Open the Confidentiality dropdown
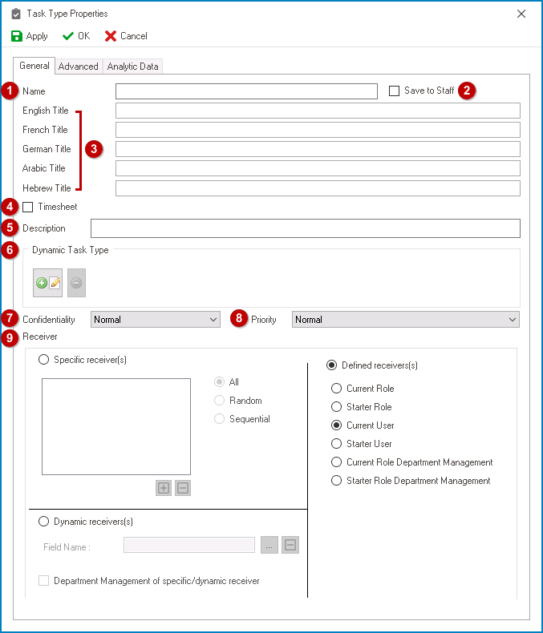Image resolution: width=543 pixels, height=633 pixels. tap(156, 320)
